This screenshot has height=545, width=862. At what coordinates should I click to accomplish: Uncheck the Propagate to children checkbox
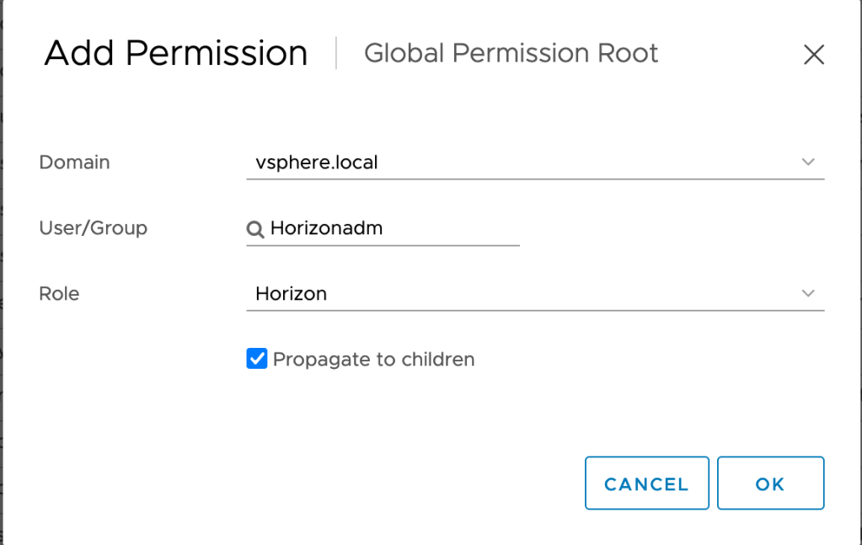257,360
